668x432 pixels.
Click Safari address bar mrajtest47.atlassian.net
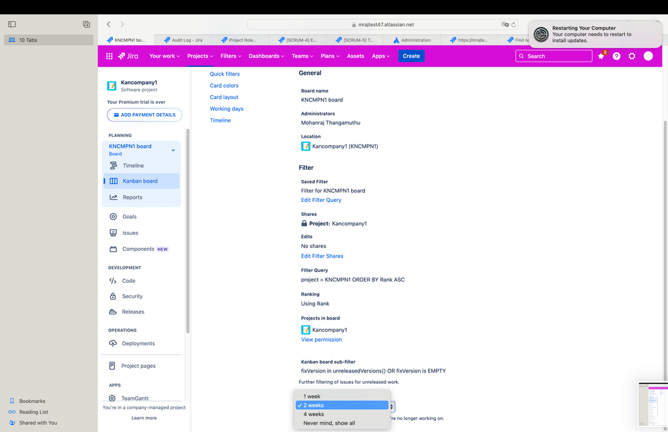pyautogui.click(x=382, y=25)
